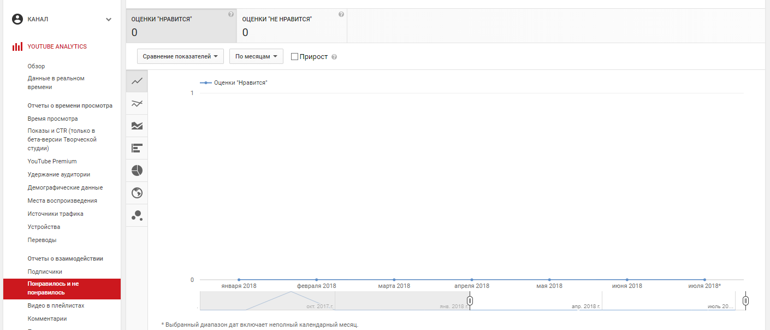
Task: Choose the bar chart view icon
Action: point(137,148)
